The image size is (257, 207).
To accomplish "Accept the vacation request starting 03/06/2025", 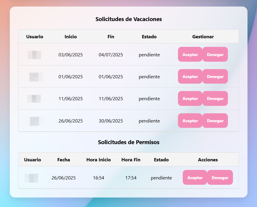I will click(190, 54).
